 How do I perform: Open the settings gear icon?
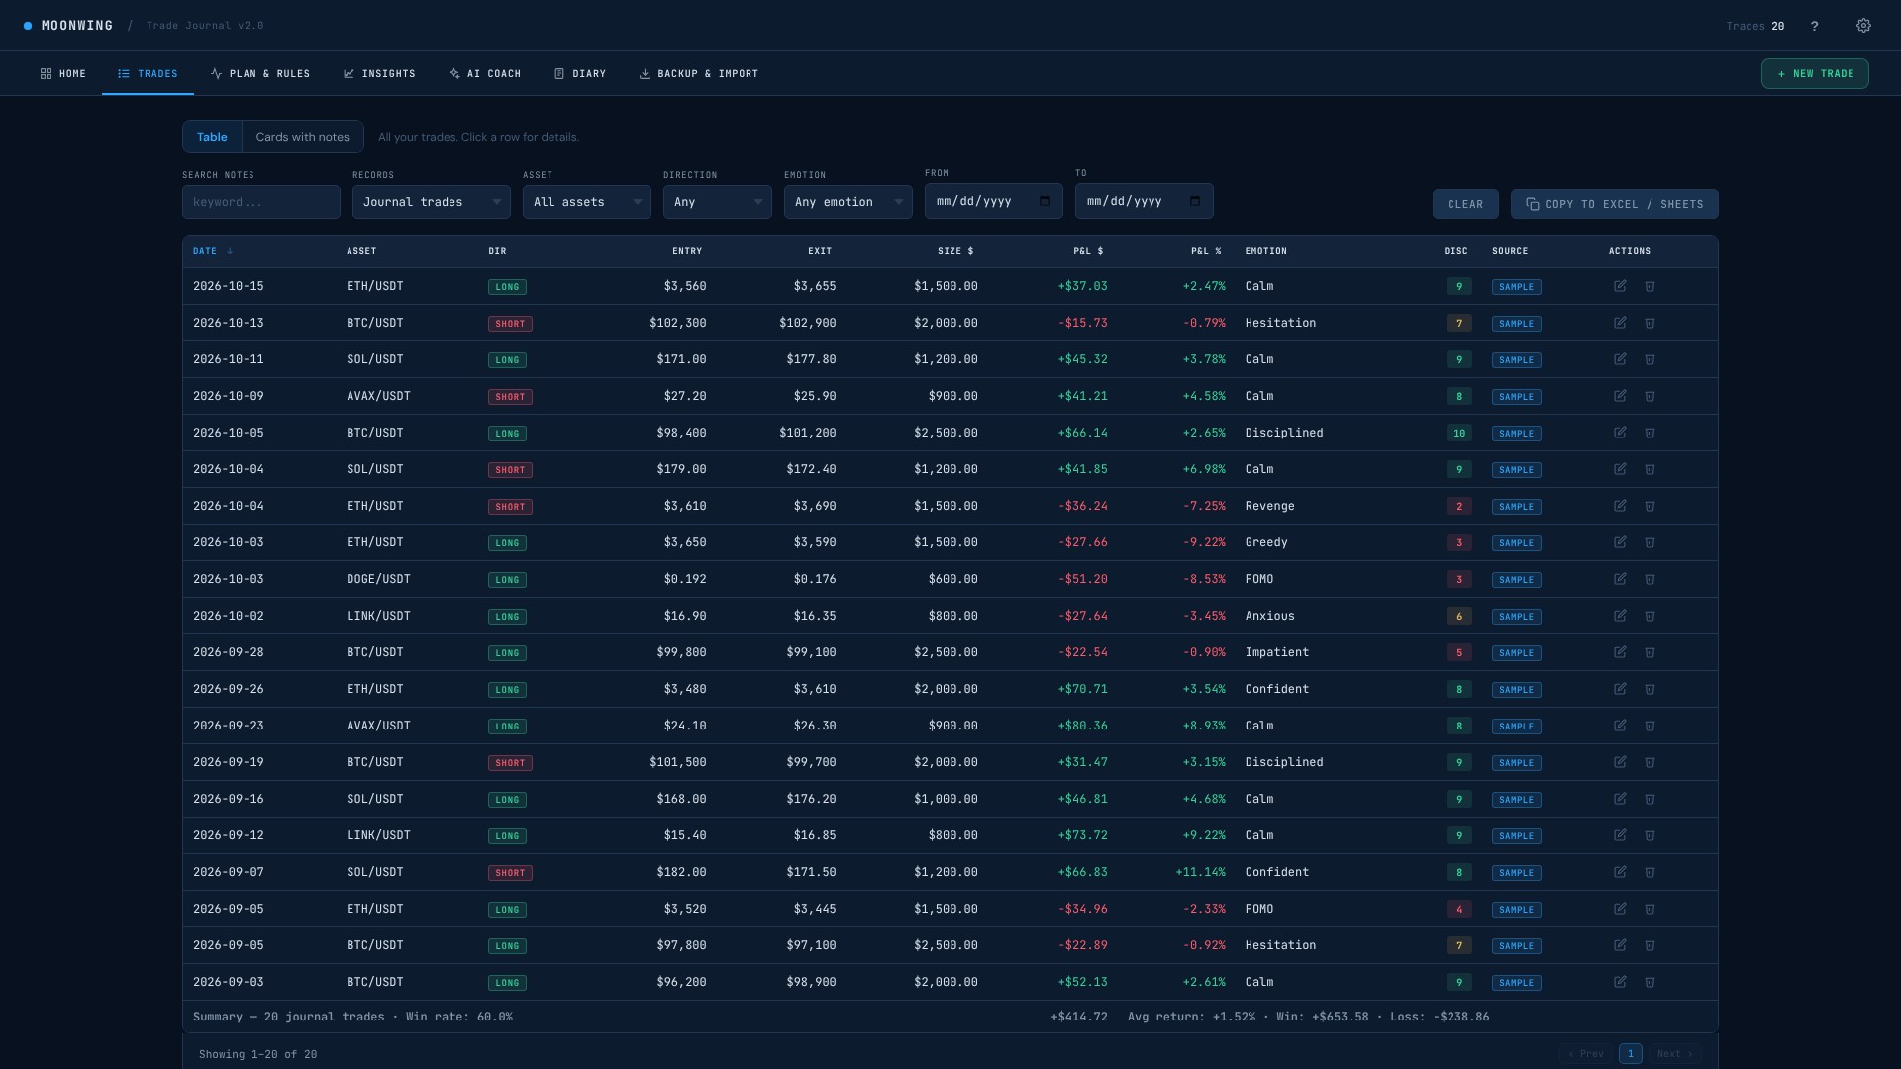[x=1863, y=26]
